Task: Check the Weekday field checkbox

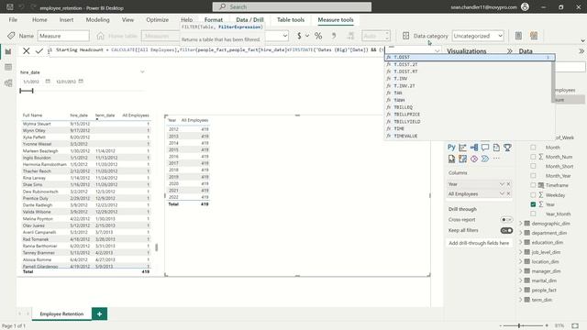Action: (533, 195)
